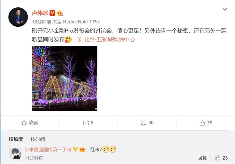235x164 pixels.
Task: Open the comments icon showing 99
Action: click(144, 123)
